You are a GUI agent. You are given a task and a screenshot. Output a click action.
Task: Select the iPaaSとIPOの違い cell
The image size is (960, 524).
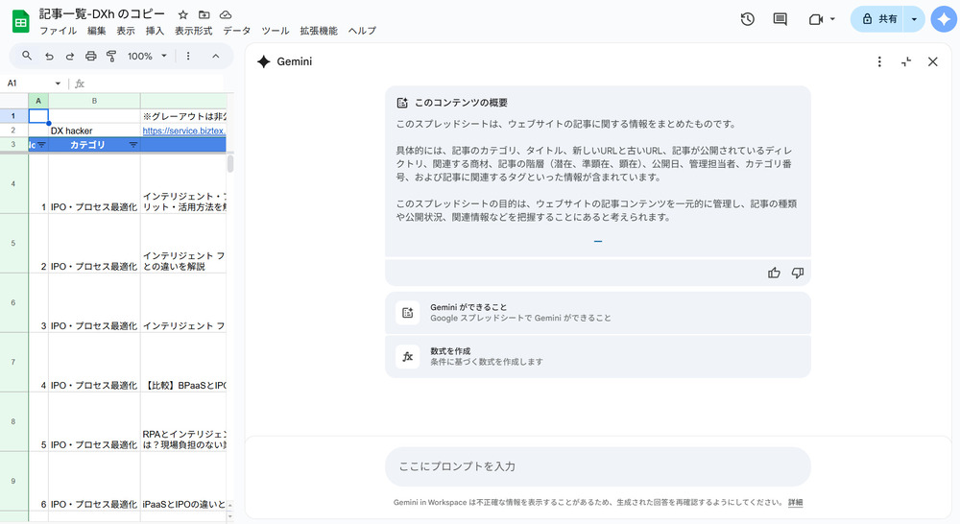pos(183,482)
